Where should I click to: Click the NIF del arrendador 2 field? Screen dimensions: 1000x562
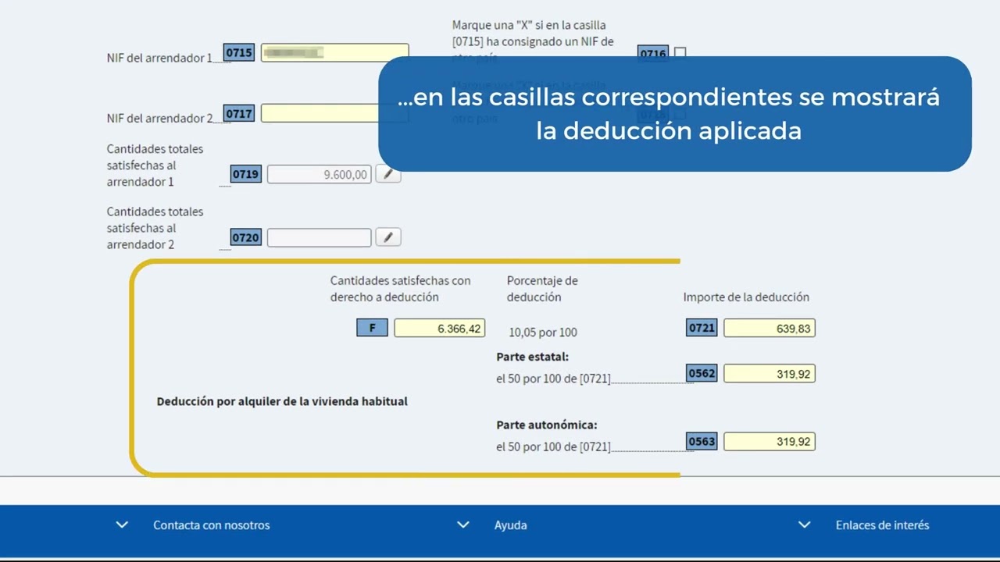[x=320, y=113]
